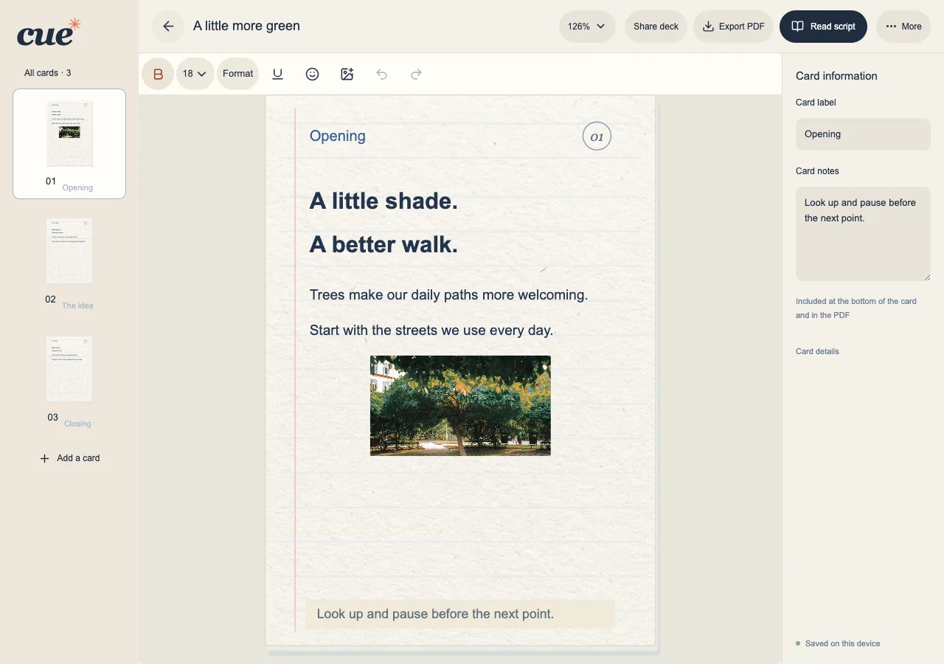Screen dimensions: 944x664
Task: Click the Opening label on the card
Action: tap(338, 136)
